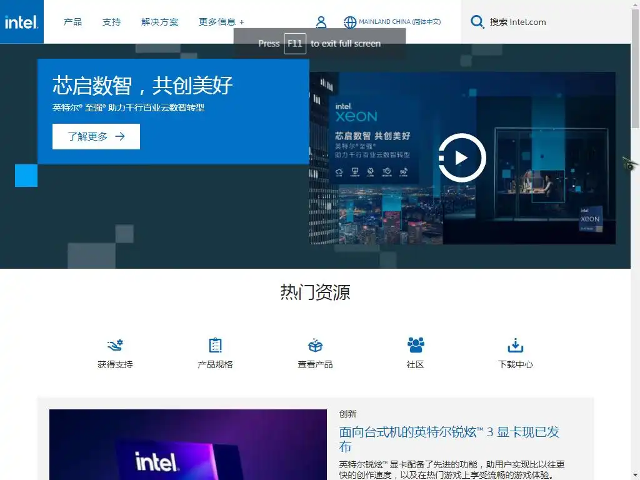This screenshot has height=480, width=640.
Task: Open the user account icon
Action: pyautogui.click(x=321, y=22)
